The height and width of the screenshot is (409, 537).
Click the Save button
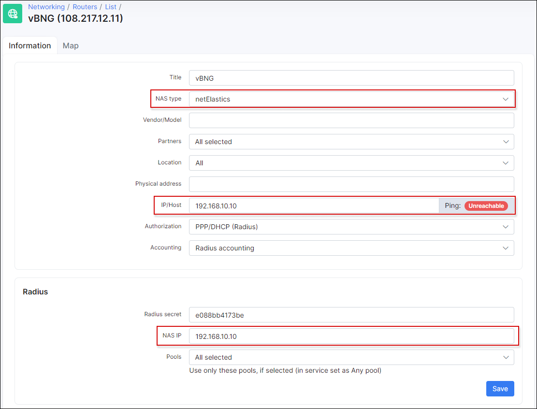[x=500, y=389]
